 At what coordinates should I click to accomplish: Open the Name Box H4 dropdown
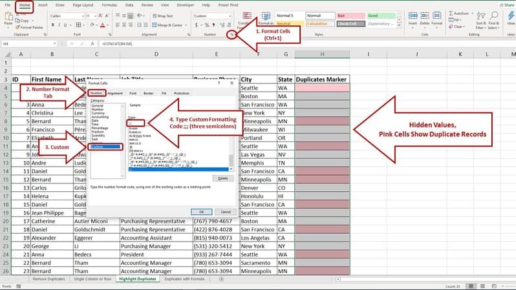54,43
